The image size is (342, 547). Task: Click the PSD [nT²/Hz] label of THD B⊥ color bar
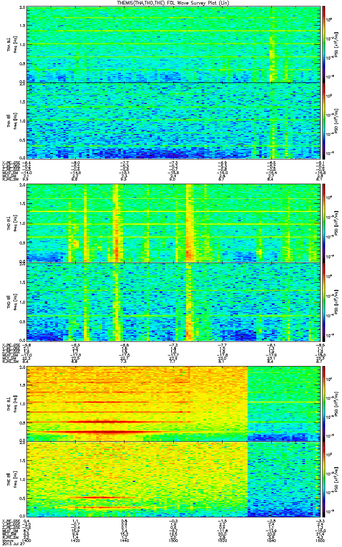pos(337,223)
